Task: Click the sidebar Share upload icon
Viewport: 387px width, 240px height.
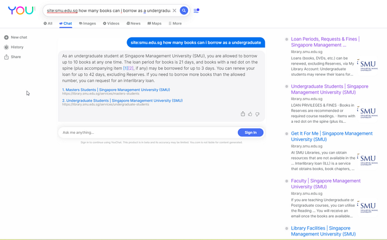Action: point(7,57)
